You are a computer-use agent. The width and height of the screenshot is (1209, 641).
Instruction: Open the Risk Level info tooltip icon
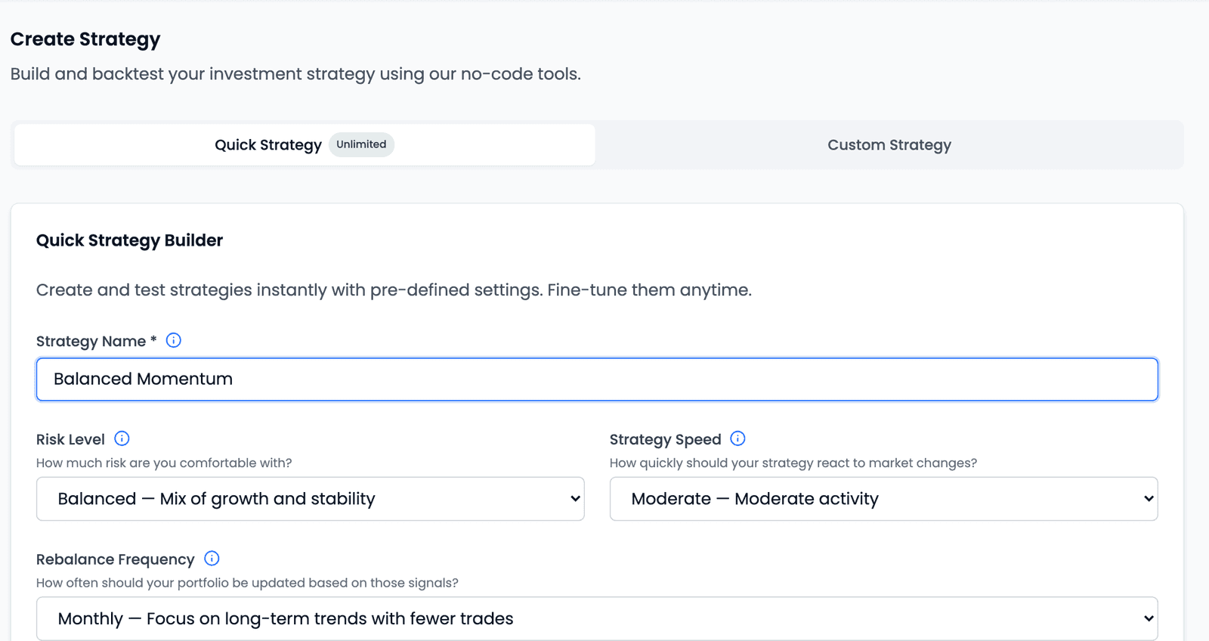122,438
